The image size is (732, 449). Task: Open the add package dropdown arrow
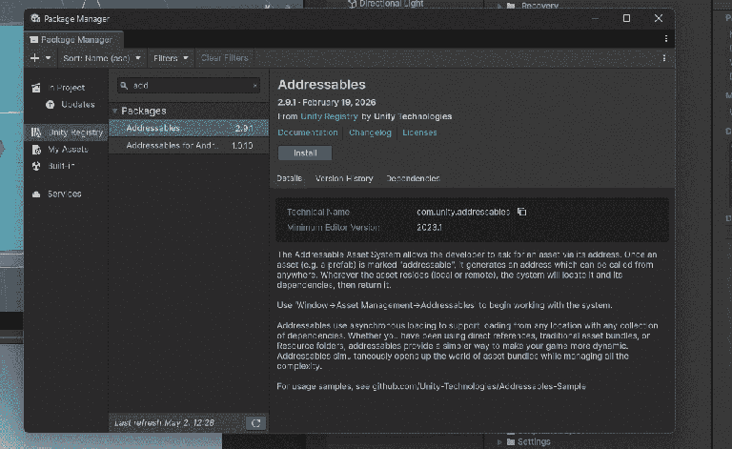(x=48, y=58)
